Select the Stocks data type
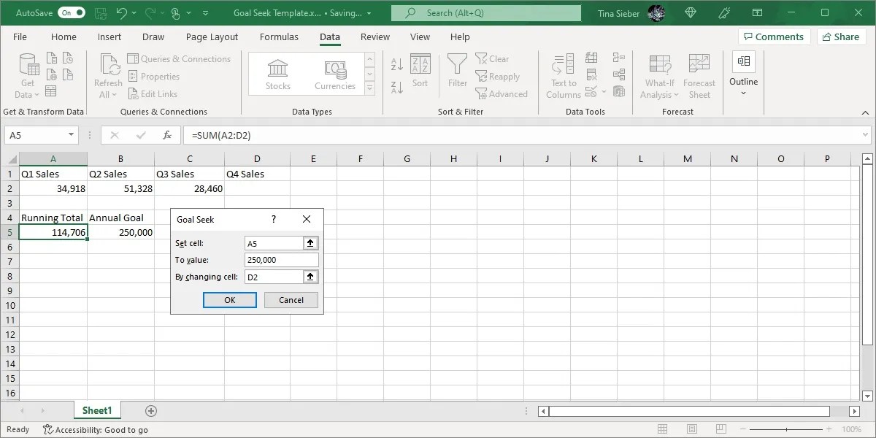 (277, 72)
